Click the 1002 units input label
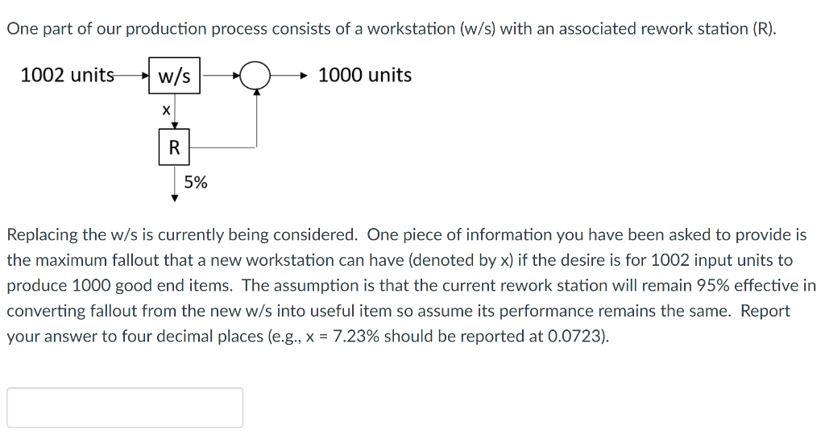The width and height of the screenshot is (825, 443). pos(68,75)
